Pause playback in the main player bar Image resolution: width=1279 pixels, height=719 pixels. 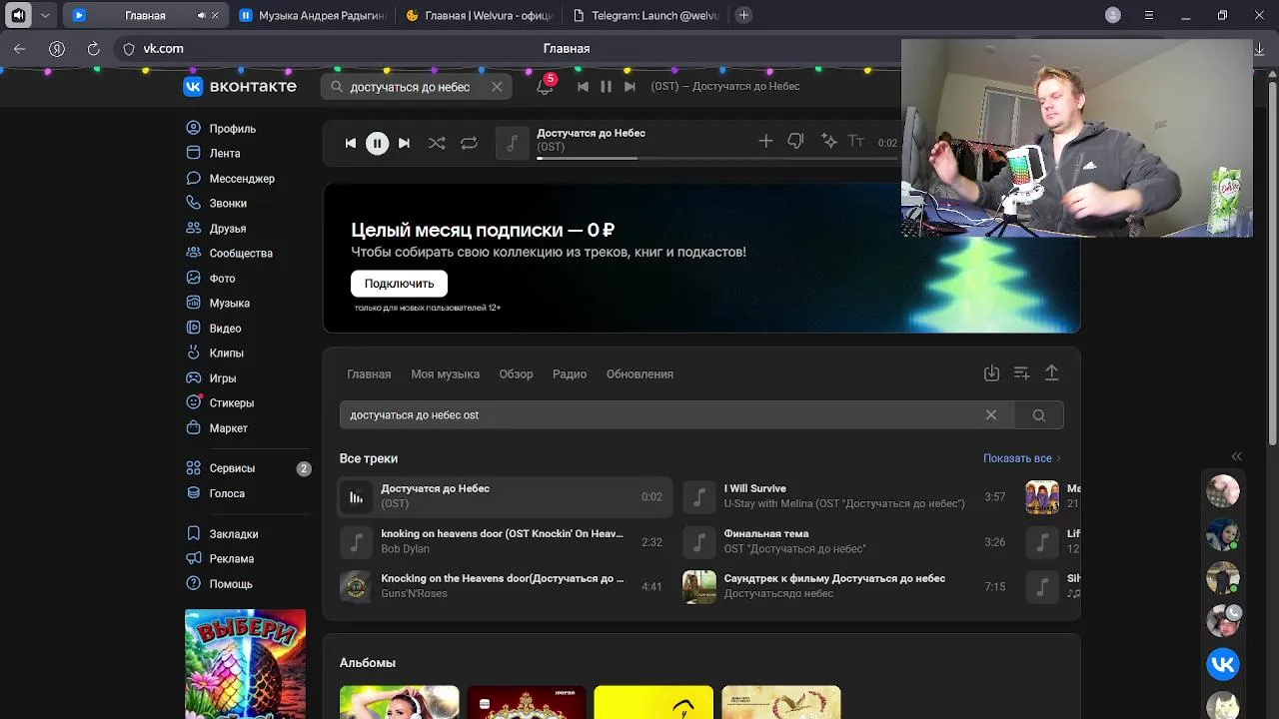pos(377,143)
